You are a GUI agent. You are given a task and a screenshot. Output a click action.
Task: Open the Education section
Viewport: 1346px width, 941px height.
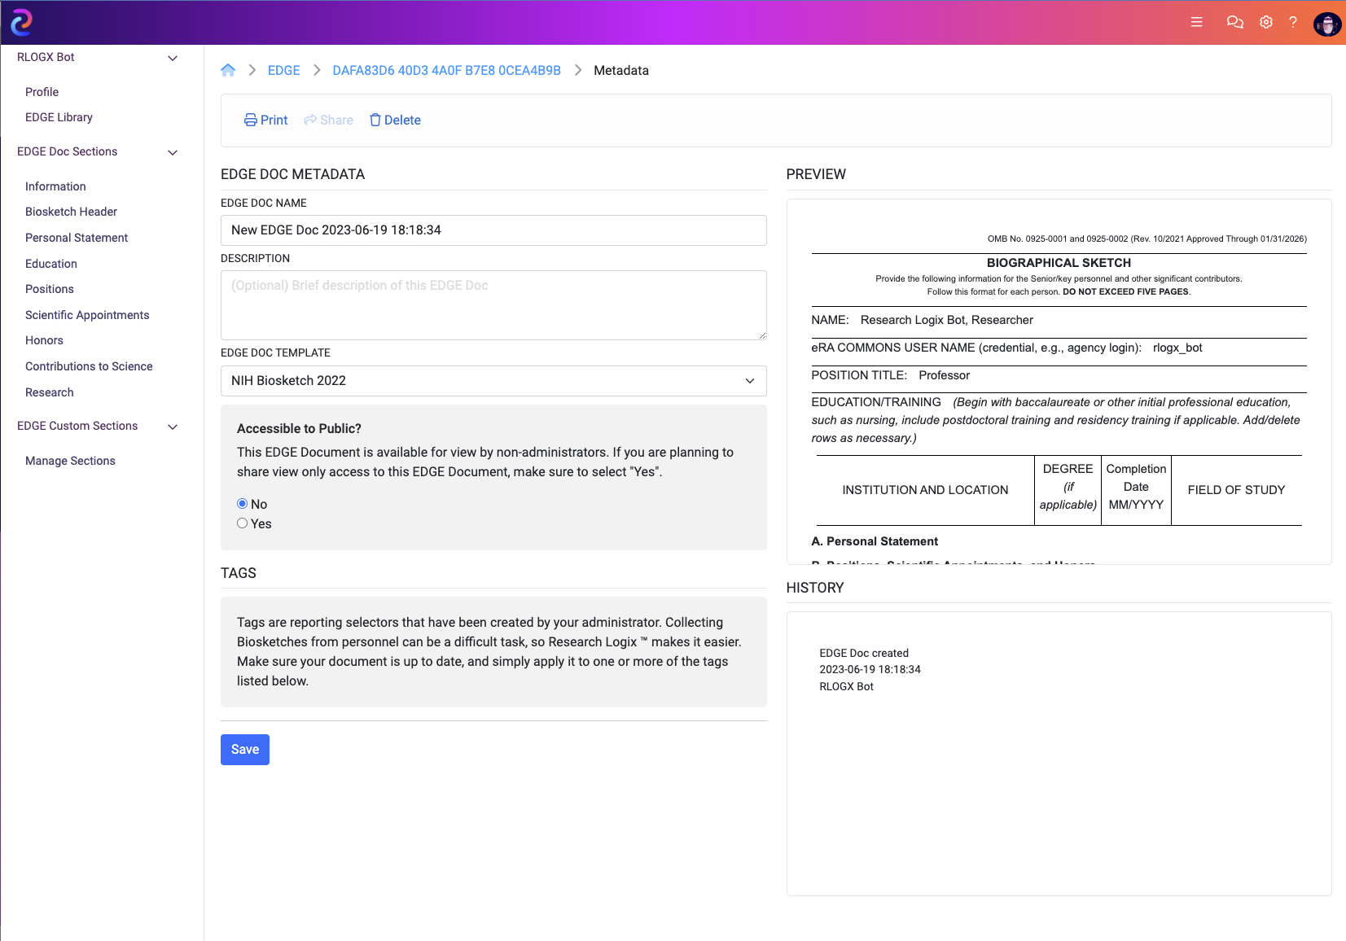click(51, 264)
